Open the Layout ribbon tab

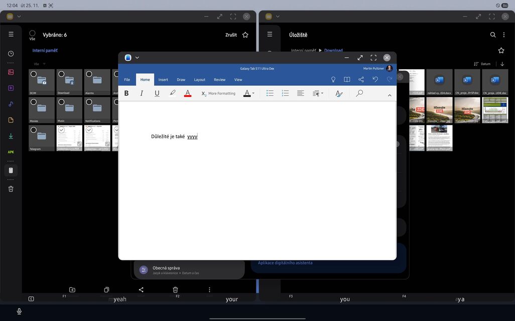click(x=199, y=80)
